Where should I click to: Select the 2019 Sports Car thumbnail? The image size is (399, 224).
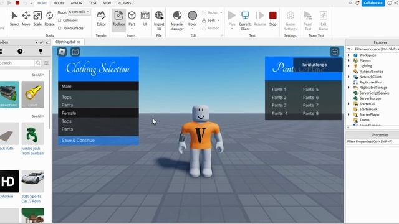coord(33,181)
